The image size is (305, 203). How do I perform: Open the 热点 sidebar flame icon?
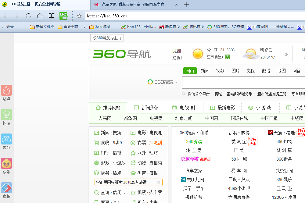(x=6, y=90)
